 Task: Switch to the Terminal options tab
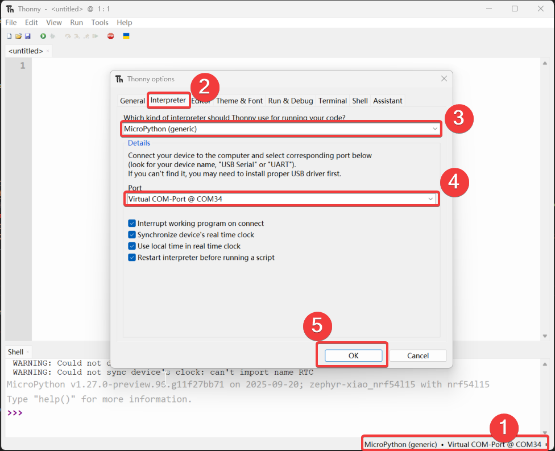click(x=333, y=101)
